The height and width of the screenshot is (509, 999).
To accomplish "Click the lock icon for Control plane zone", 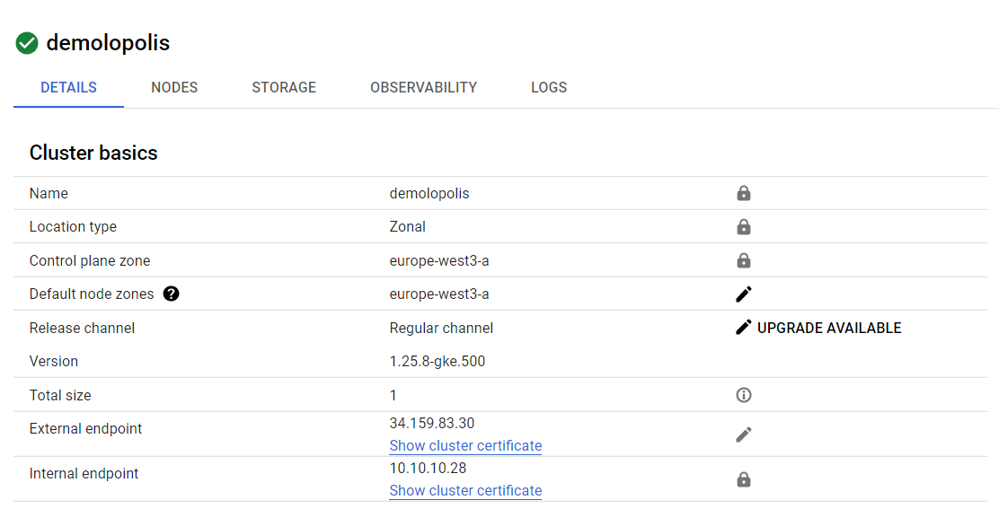I will (743, 260).
